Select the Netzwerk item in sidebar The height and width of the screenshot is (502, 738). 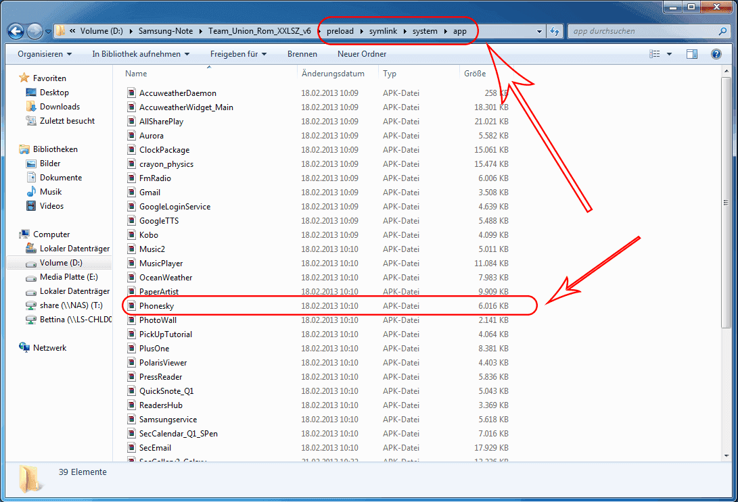(x=49, y=348)
